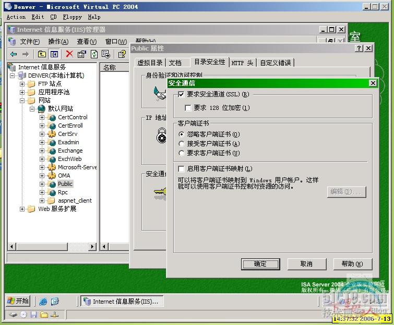The image size is (394, 325).
Task: Click the Public 属性 dialog help question mark
Action: pos(359,48)
